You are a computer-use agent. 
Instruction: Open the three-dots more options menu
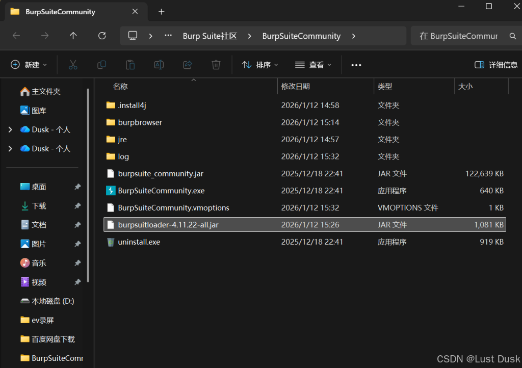[356, 65]
